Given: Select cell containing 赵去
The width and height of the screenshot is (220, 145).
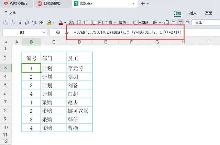Looking at the screenshot, I should 79,102.
